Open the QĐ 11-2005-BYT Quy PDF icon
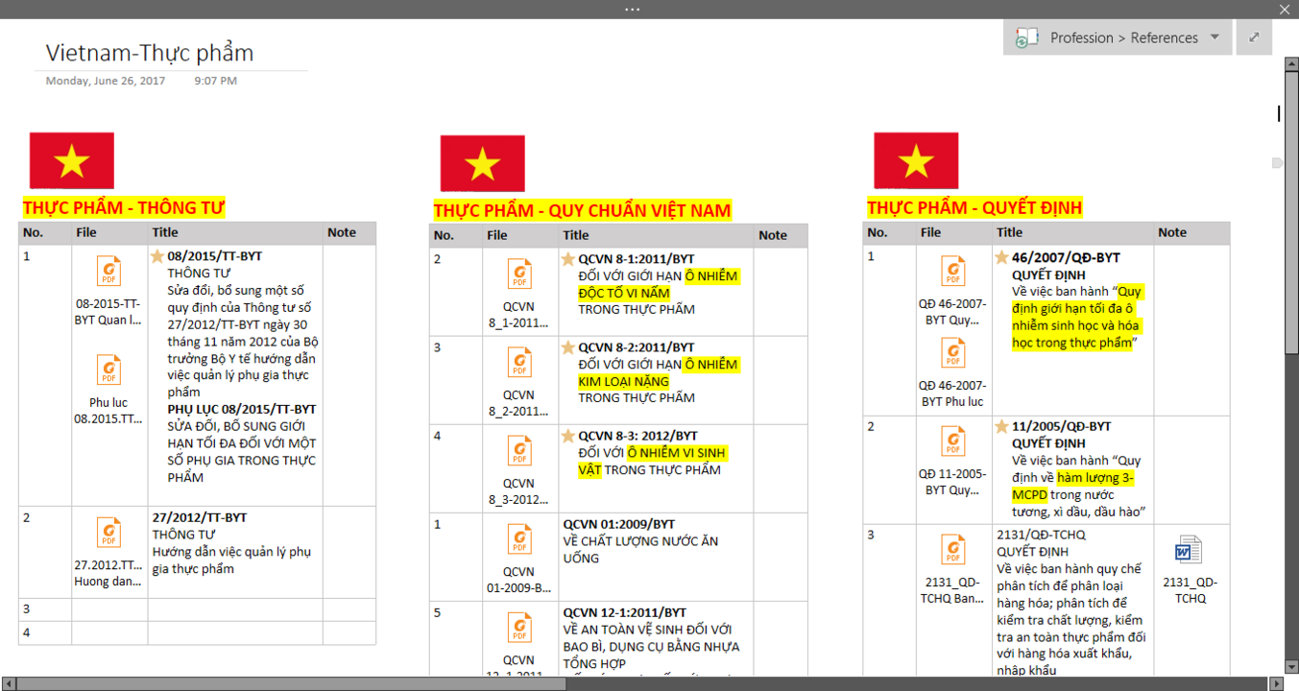The image size is (1299, 691). click(953, 441)
